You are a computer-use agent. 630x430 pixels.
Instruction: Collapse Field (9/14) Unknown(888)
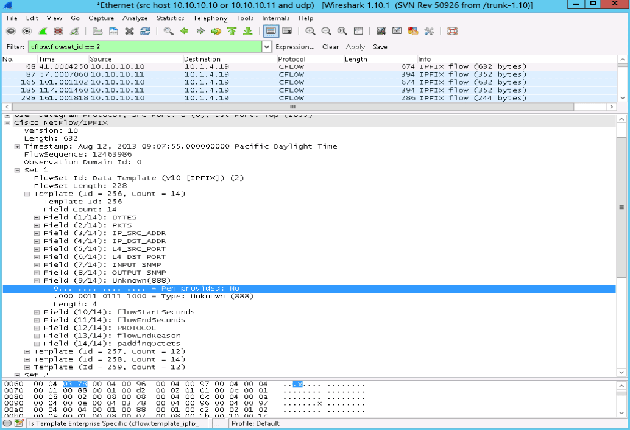37,281
